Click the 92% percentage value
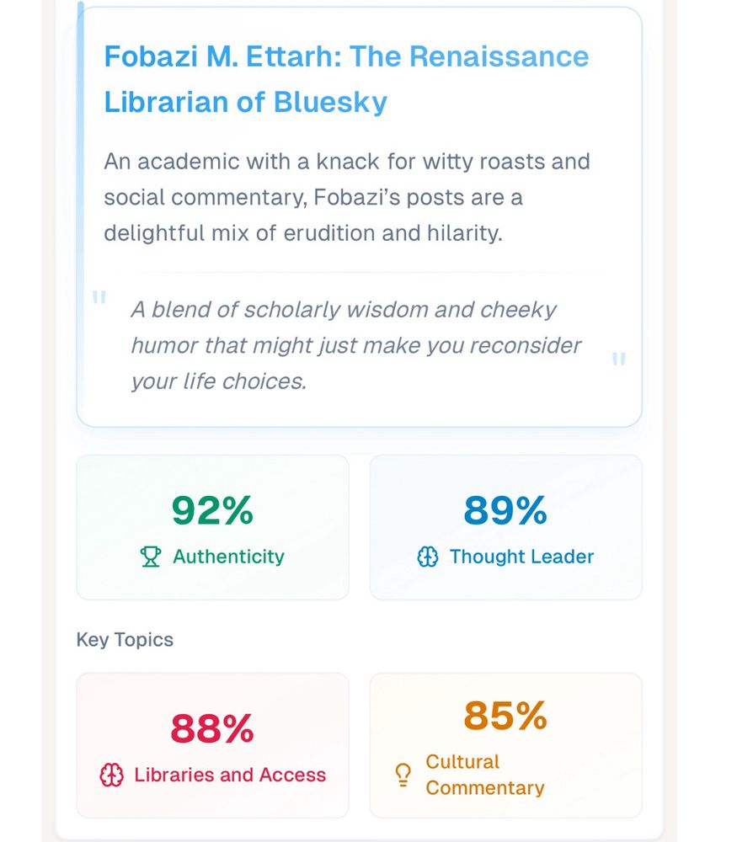This screenshot has width=753, height=842. [x=211, y=509]
